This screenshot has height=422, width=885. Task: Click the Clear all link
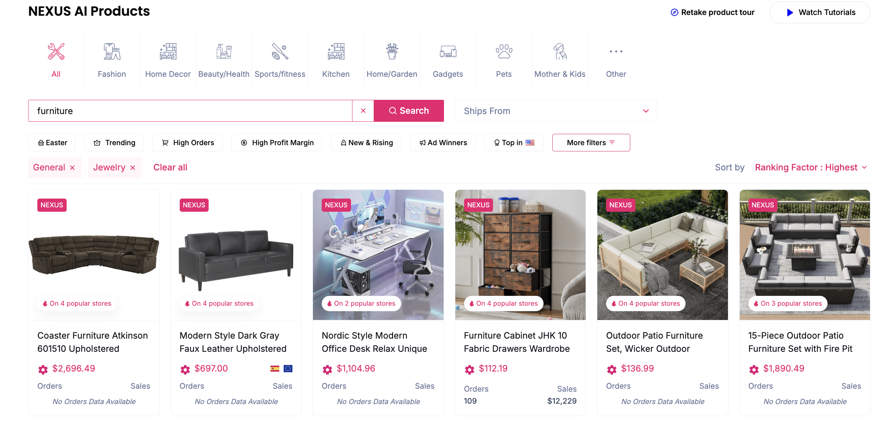click(x=170, y=167)
